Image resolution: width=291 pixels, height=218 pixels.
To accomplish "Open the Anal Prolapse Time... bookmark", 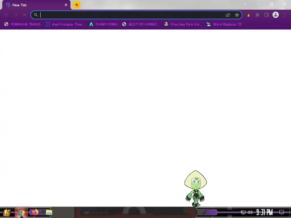I will coord(65,24).
